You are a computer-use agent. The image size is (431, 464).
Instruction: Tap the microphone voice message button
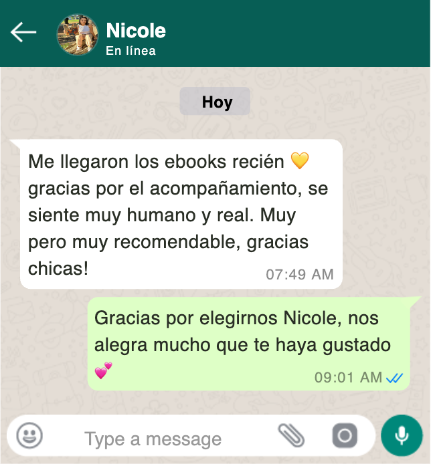tap(402, 435)
